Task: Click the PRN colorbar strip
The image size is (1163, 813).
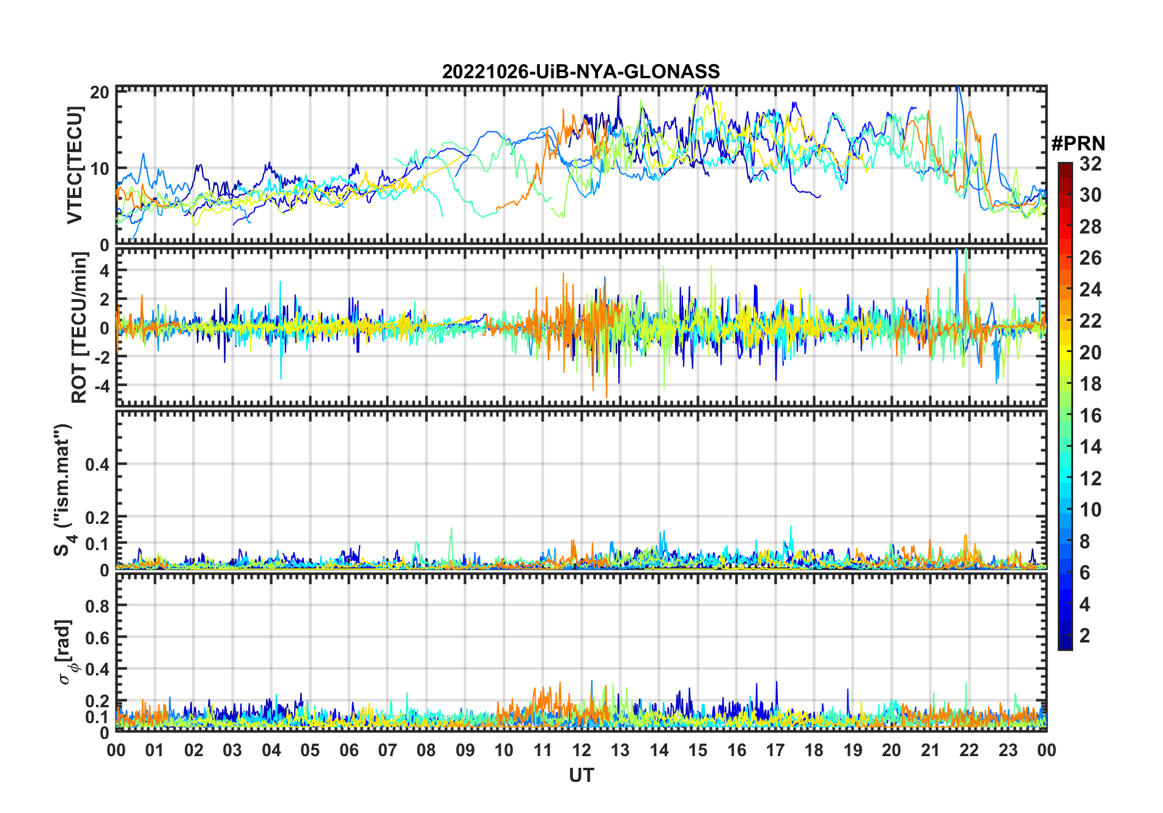Action: [x=1065, y=406]
